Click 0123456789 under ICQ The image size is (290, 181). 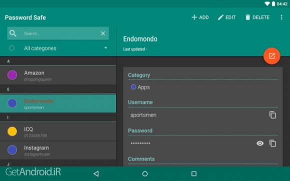pyautogui.click(x=35, y=135)
